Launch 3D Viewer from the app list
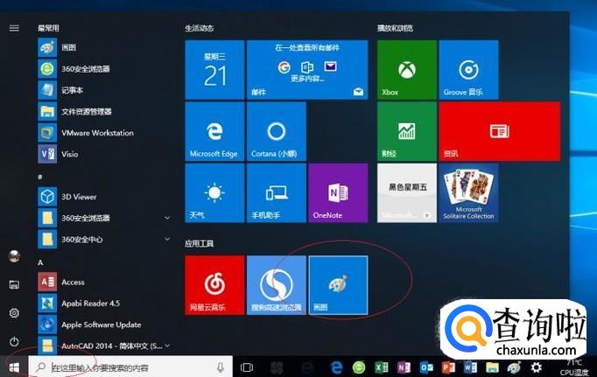Image resolution: width=597 pixels, height=377 pixels. coord(103,197)
